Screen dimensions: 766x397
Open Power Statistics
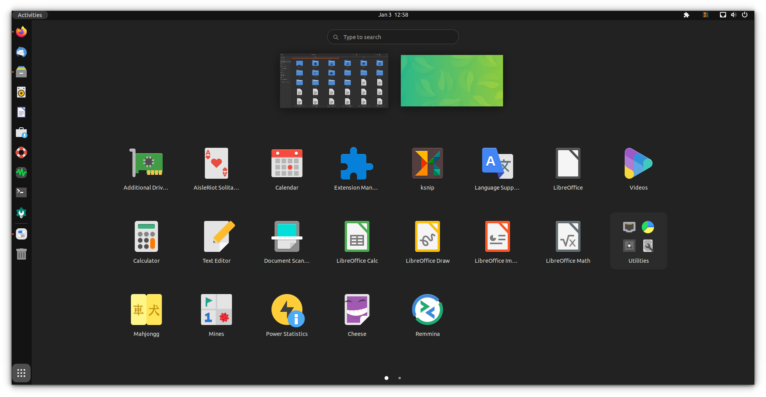click(287, 310)
